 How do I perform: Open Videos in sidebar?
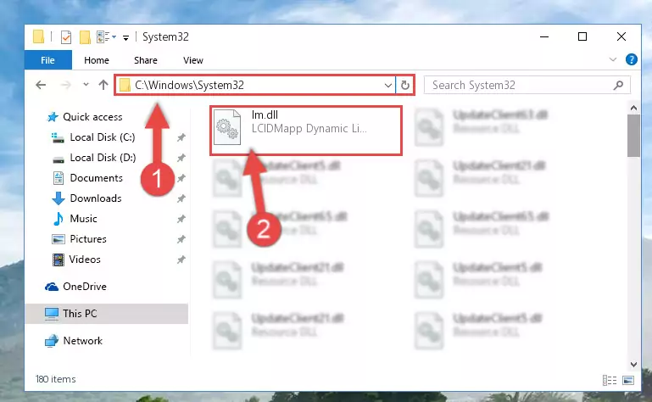pyautogui.click(x=85, y=260)
